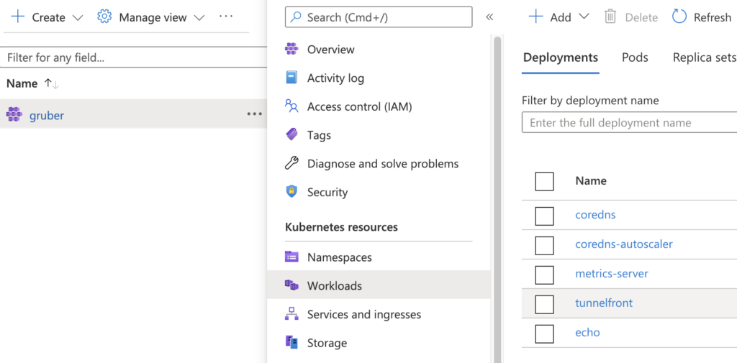Open the Manage view dropdown
Viewport: 737px width, 363px height.
tap(151, 17)
